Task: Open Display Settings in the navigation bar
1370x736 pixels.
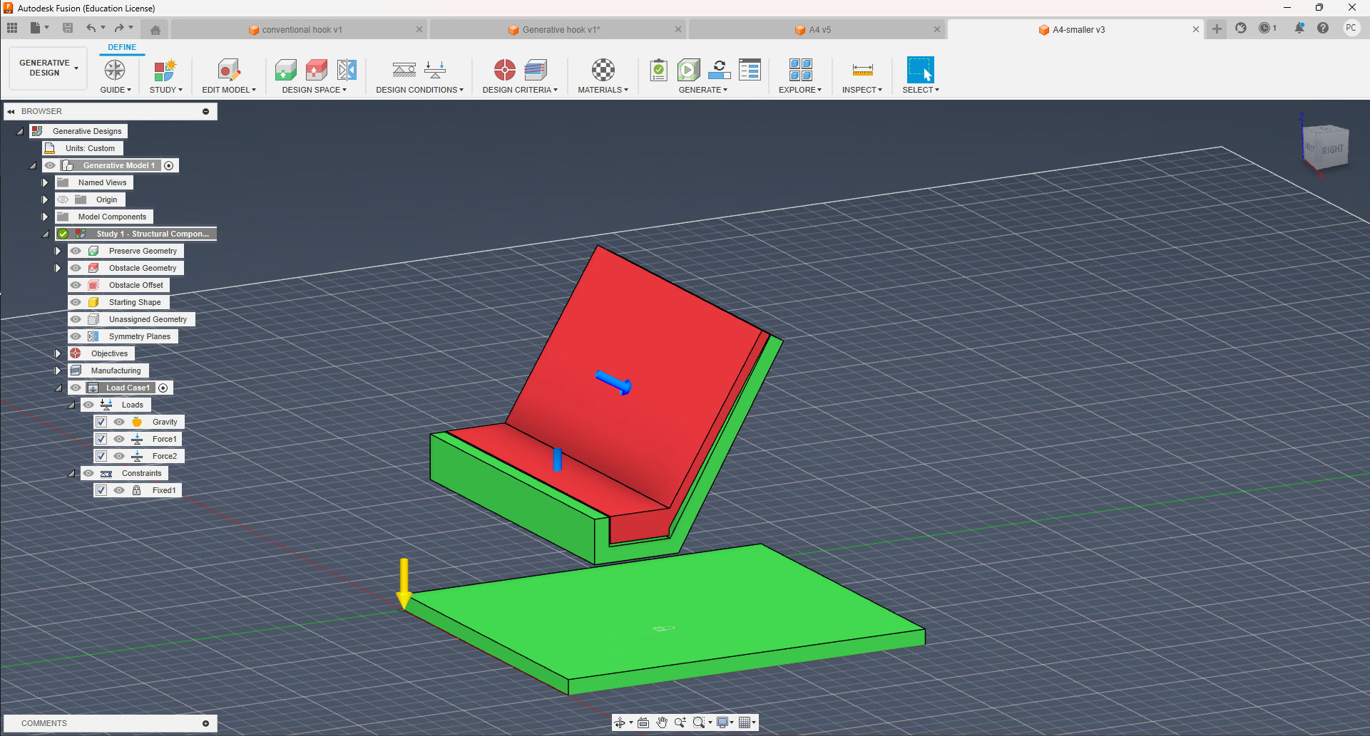Action: [x=722, y=722]
